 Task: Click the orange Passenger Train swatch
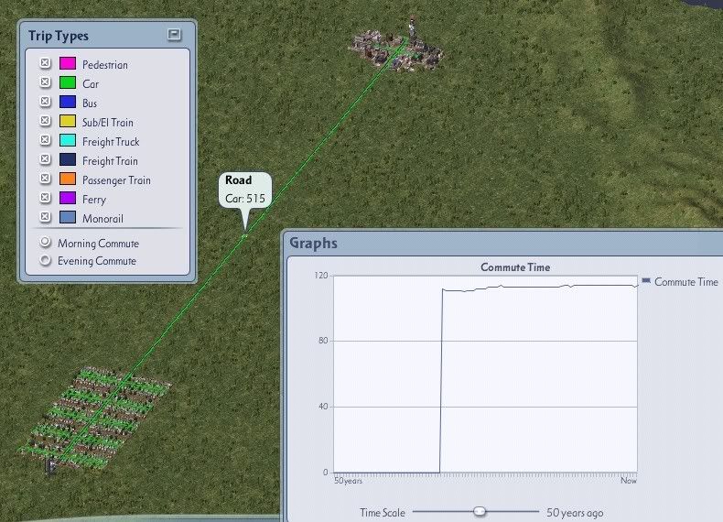pos(68,179)
